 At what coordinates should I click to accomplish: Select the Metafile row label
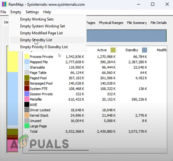point(36,99)
